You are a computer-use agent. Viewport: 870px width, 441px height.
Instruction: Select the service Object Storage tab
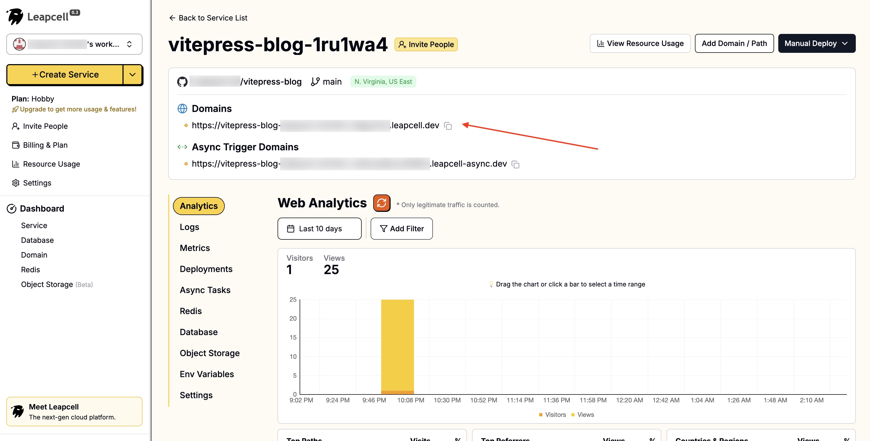point(210,353)
